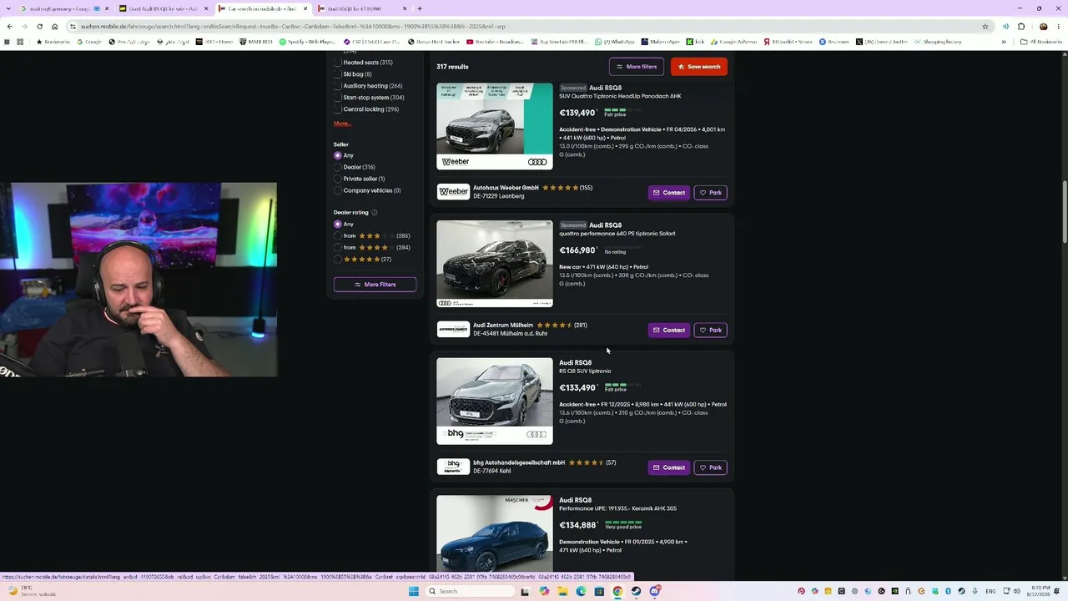Save this search

point(699,67)
